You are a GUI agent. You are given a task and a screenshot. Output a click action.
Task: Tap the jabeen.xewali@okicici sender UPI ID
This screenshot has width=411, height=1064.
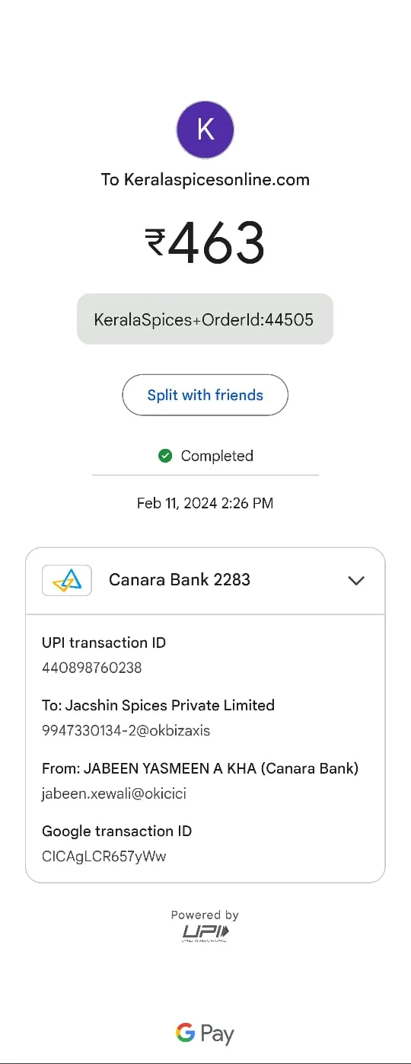tap(114, 793)
